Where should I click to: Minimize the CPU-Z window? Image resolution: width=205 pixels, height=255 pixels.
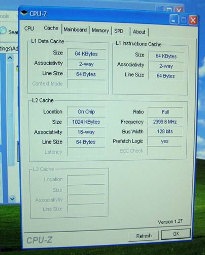174,19
